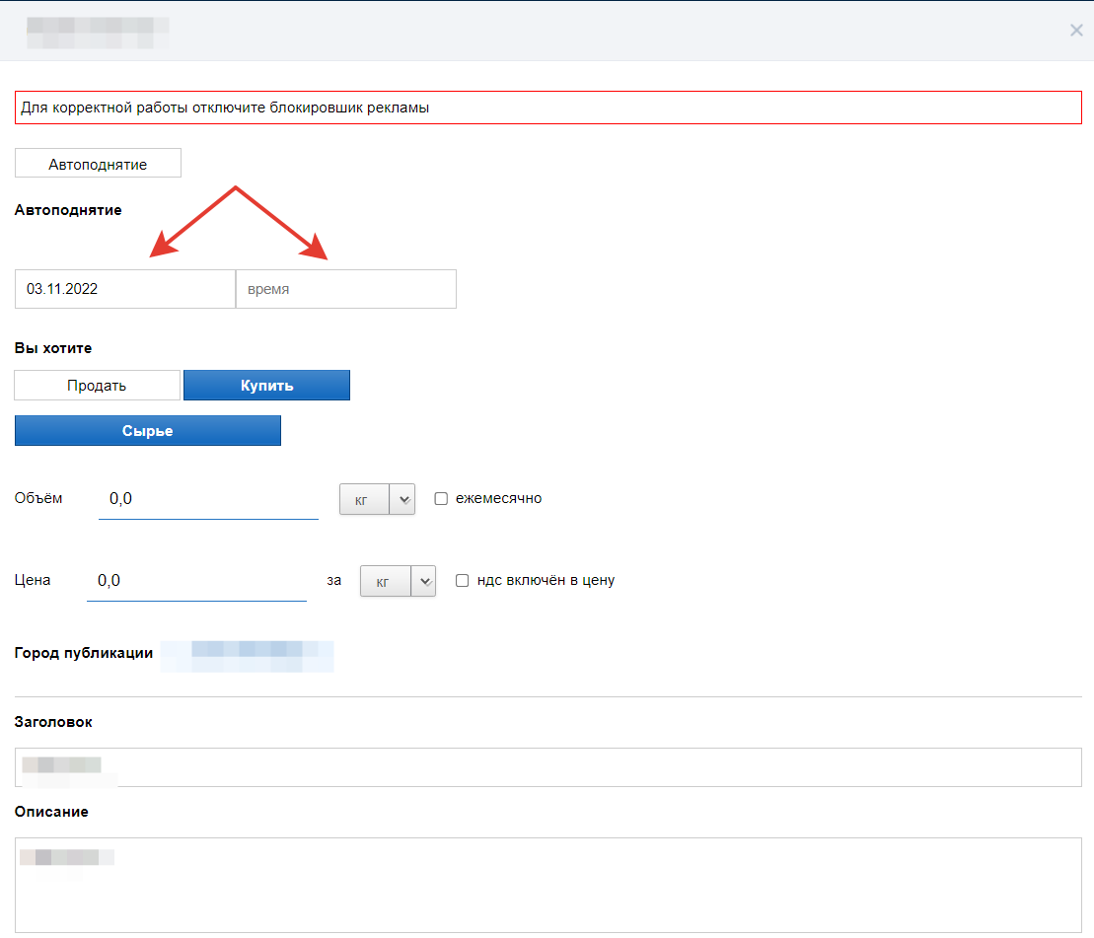Click the Сырье category button
The width and height of the screenshot is (1094, 938).
click(x=147, y=430)
